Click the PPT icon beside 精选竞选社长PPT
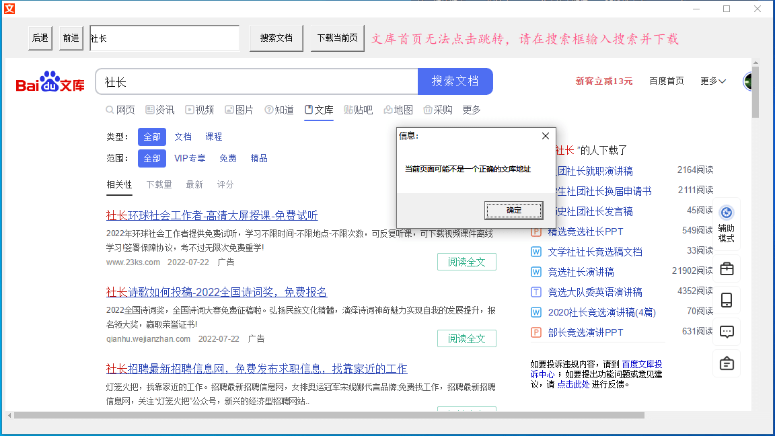 [x=536, y=232]
